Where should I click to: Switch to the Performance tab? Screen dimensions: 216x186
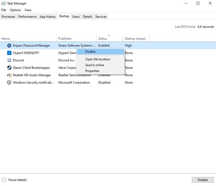click(x=27, y=17)
